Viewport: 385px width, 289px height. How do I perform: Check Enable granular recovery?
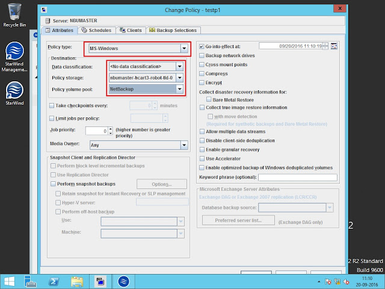[202, 149]
